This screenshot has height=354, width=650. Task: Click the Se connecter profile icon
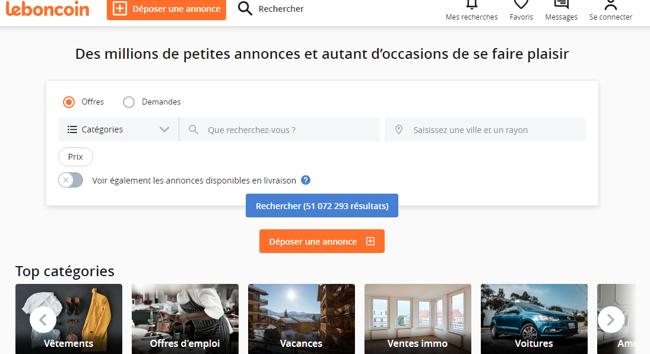click(x=610, y=5)
